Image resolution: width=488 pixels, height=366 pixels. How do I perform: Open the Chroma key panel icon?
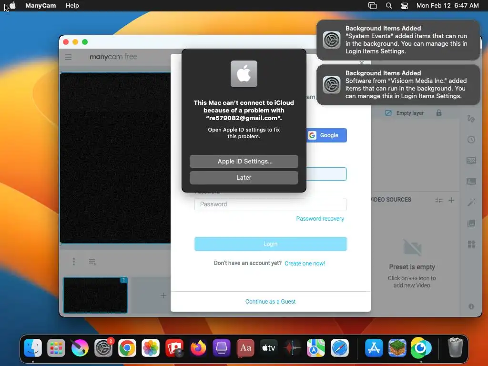(471, 161)
